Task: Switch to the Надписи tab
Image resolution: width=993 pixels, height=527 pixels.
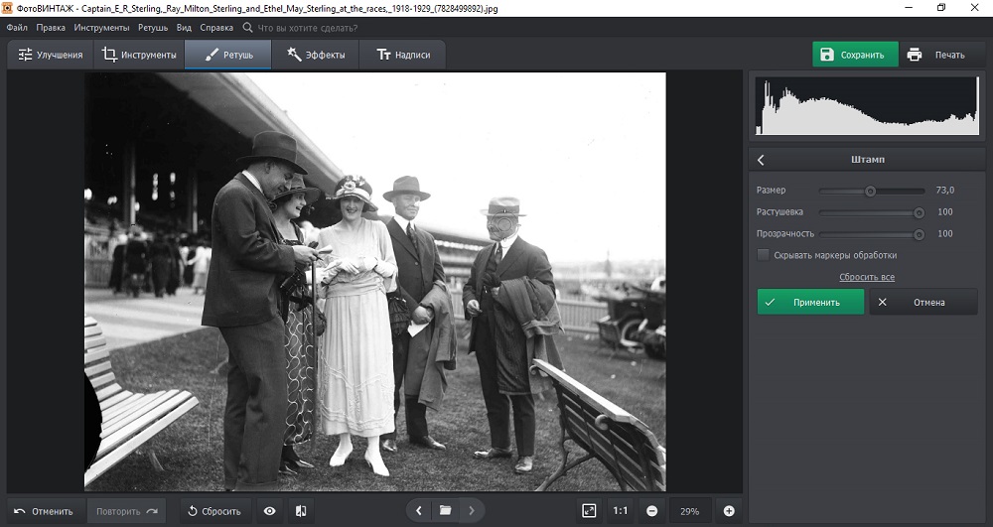Action: pyautogui.click(x=403, y=55)
